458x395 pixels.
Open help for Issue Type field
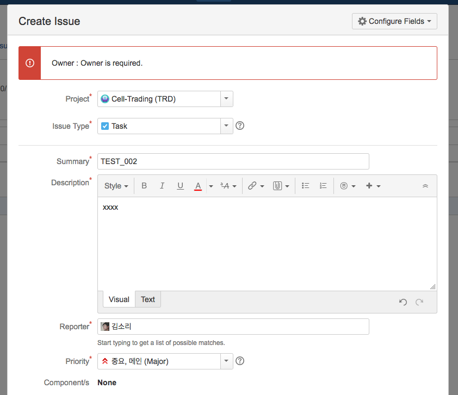pyautogui.click(x=240, y=126)
